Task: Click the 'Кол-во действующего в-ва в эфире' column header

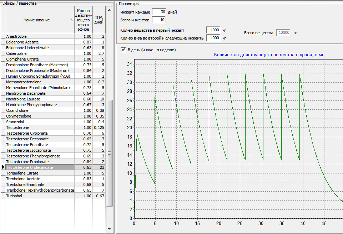Action: pos(83,20)
